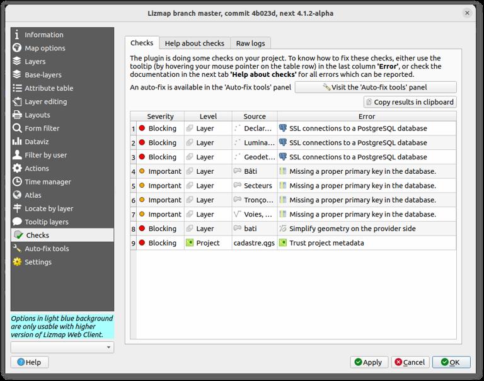Select the Trust project metadata error row
The width and height of the screenshot is (484, 381).
click(x=326, y=242)
